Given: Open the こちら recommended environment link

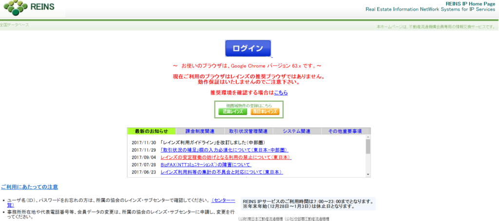Looking at the screenshot, I should pyautogui.click(x=281, y=93).
